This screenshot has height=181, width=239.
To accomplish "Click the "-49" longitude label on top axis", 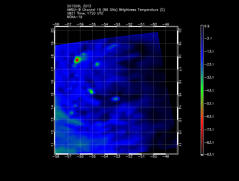I will pos(165,24).
